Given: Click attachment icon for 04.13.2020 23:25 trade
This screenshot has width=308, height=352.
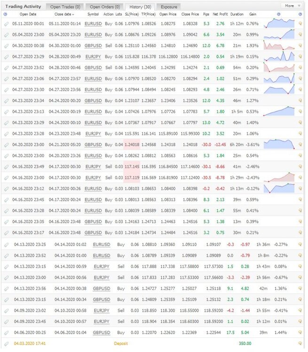Looking at the screenshot, I should pyautogui.click(x=7, y=245).
